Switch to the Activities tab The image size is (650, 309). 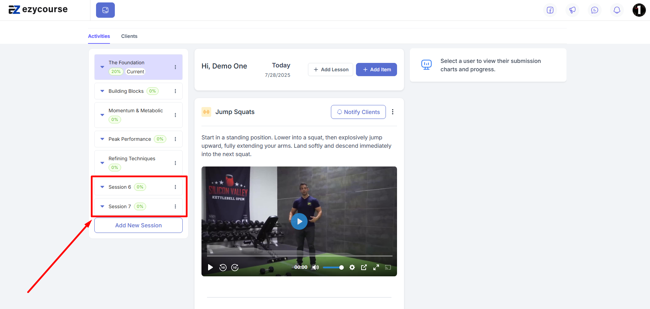pos(99,36)
